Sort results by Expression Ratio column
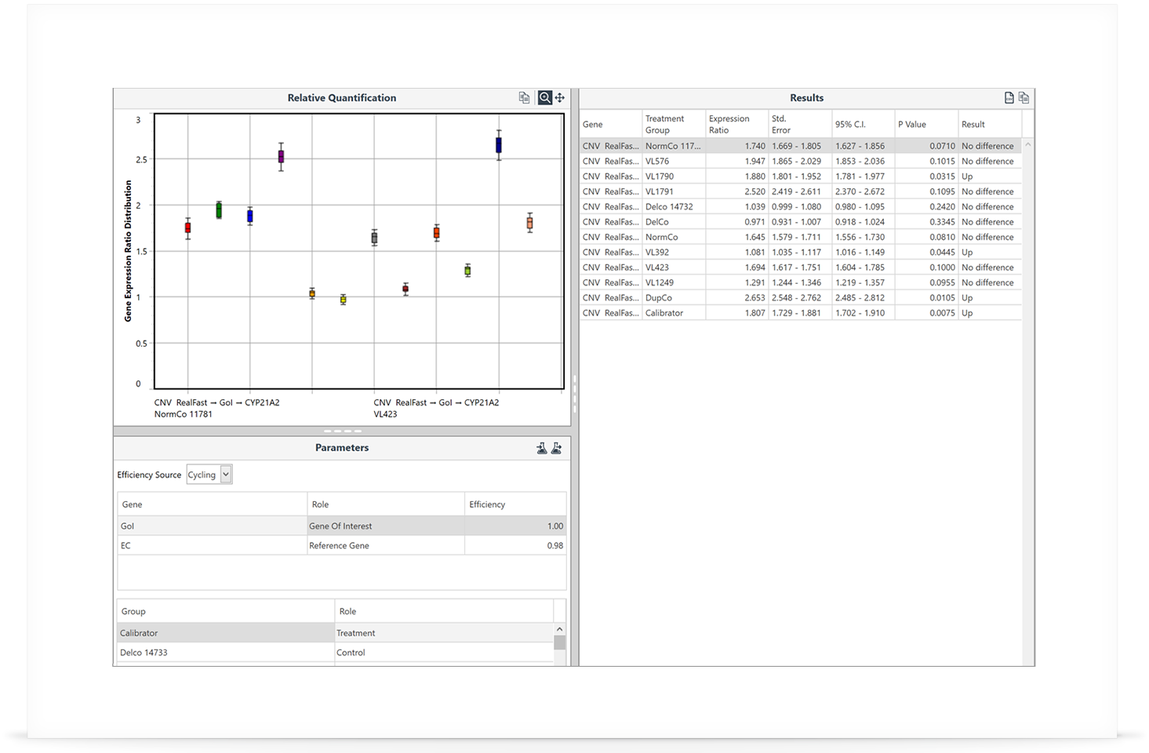 point(736,125)
